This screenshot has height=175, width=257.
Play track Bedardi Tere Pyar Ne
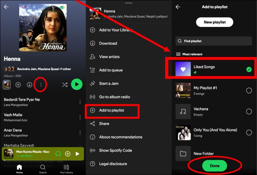click(22, 99)
